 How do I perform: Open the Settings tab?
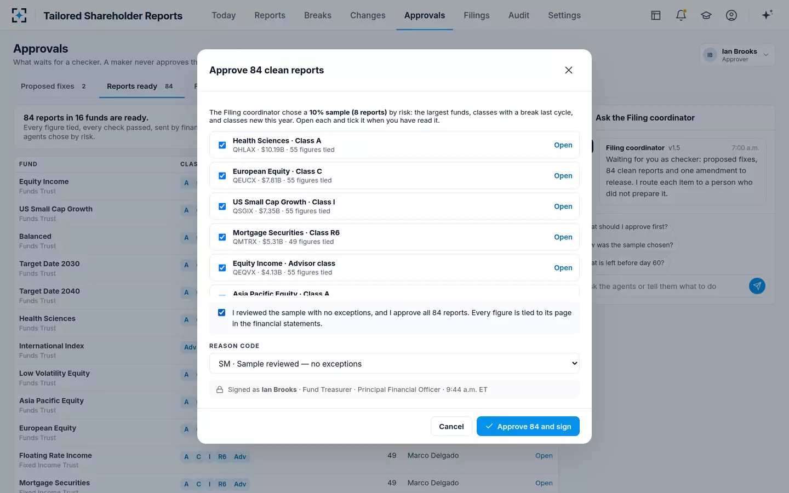(x=564, y=15)
